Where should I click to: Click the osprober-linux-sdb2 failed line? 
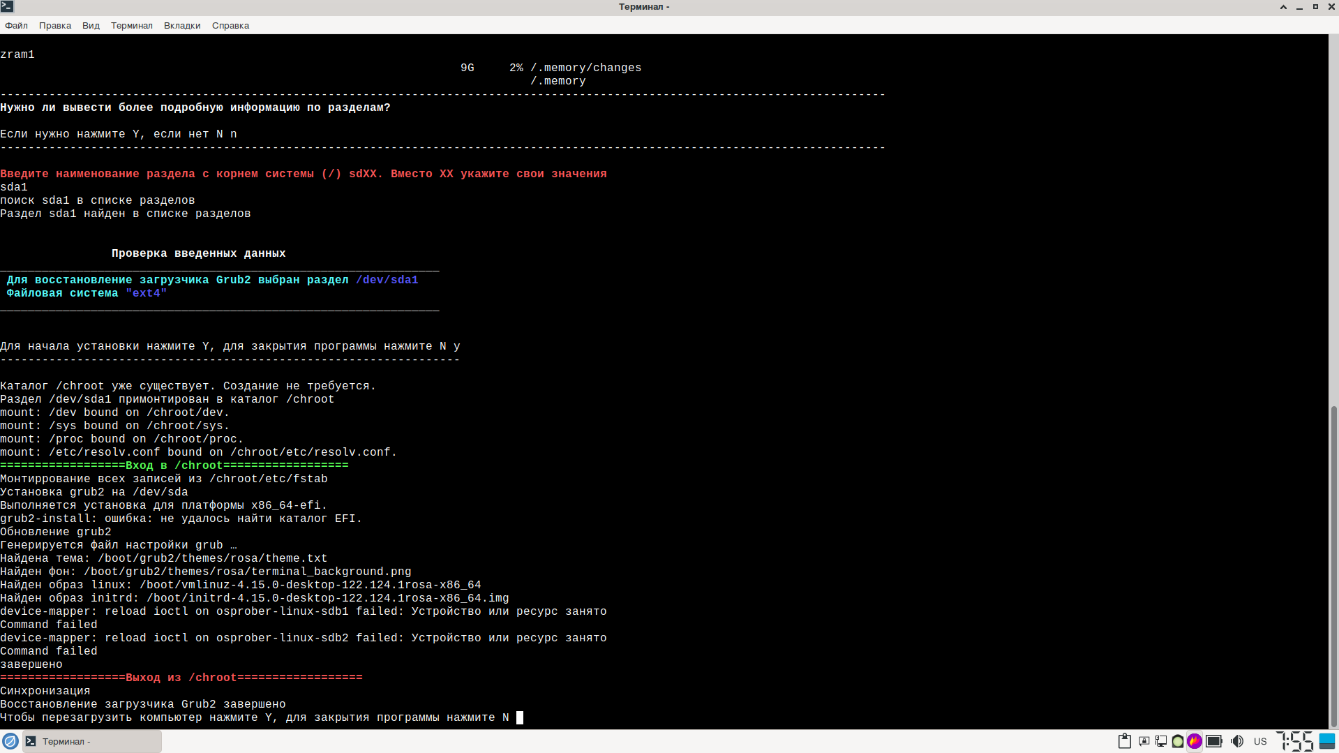[x=304, y=638]
